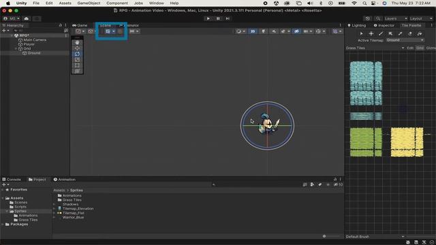This screenshot has width=436, height=245.
Task: Open the Layers dropdown
Action: point(396,18)
